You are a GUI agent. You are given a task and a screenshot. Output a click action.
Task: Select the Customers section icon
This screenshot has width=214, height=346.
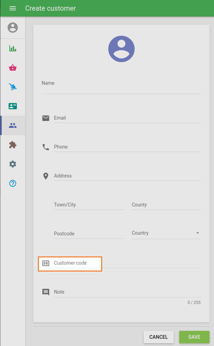tap(13, 125)
